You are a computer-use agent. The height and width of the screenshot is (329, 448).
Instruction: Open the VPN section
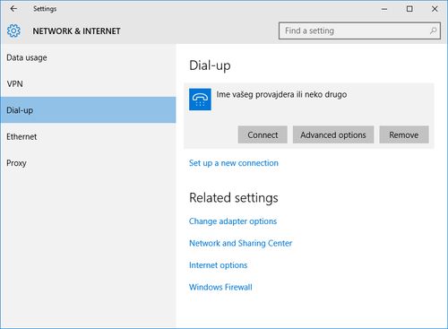click(88, 83)
